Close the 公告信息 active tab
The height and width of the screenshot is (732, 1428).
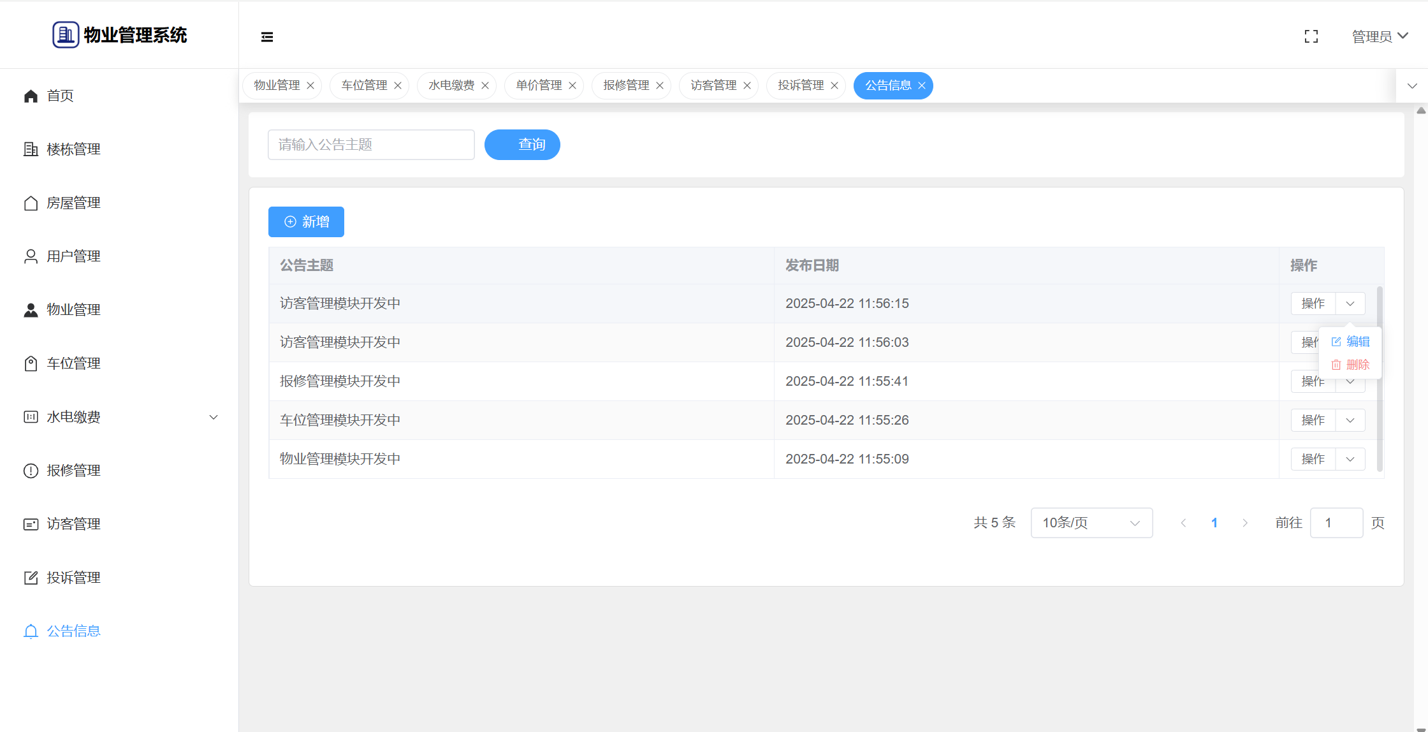click(x=922, y=85)
